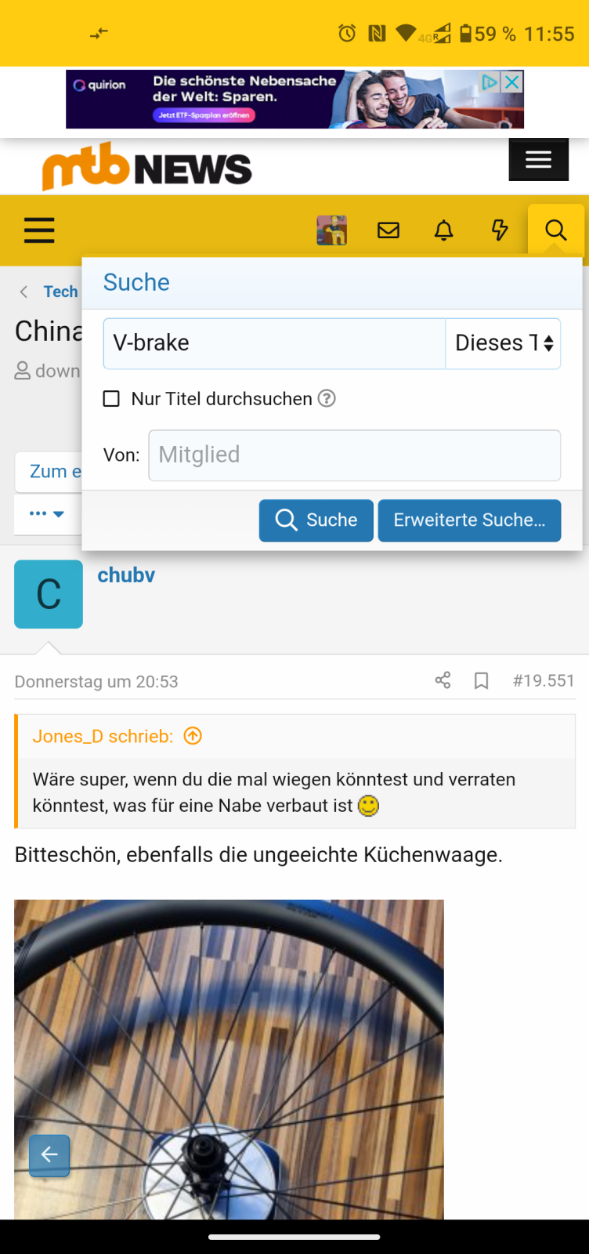Viewport: 589px width, 1254px height.
Task: Enable Nur Titel durchsuchen checkbox
Action: [x=112, y=399]
